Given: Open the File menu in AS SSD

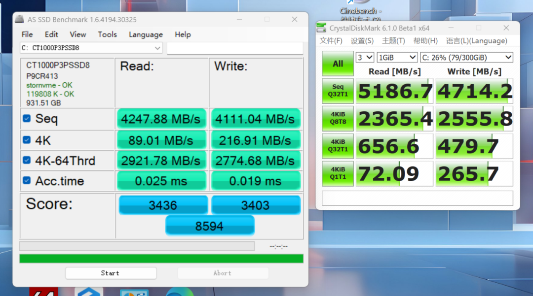Looking at the screenshot, I should point(27,34).
